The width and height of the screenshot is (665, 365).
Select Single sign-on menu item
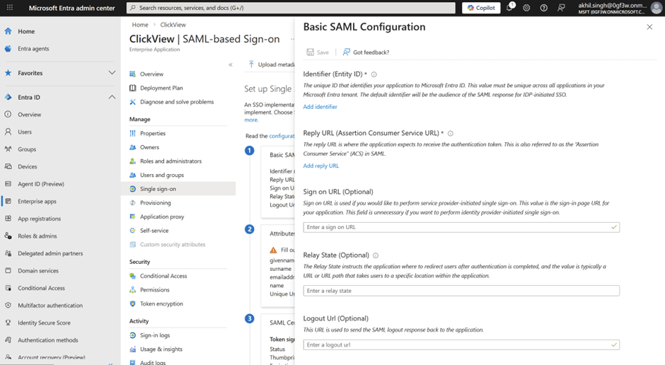coord(178,189)
